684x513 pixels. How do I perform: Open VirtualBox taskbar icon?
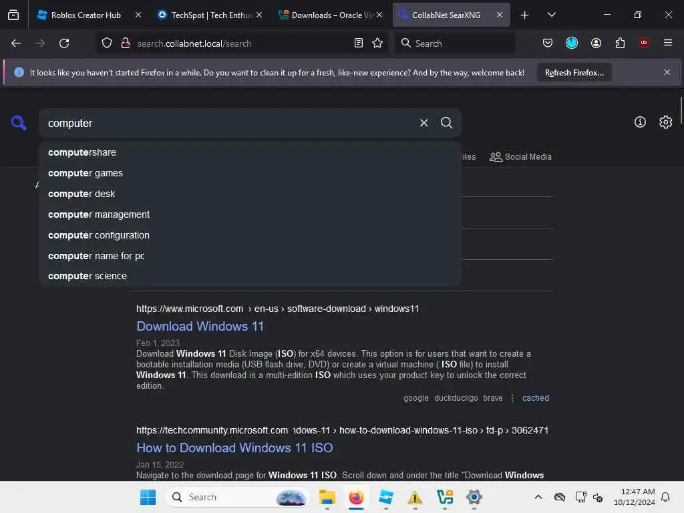(x=444, y=497)
